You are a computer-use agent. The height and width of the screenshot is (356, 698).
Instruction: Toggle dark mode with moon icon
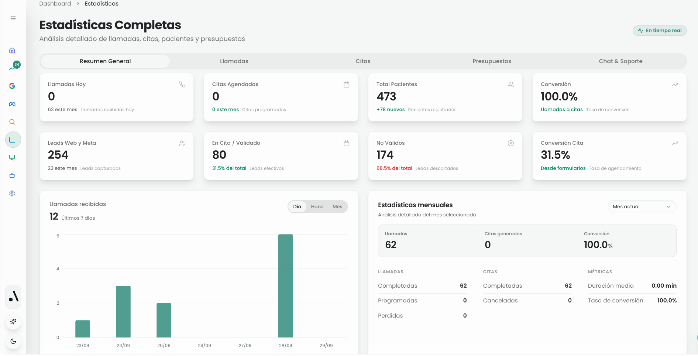tap(13, 341)
